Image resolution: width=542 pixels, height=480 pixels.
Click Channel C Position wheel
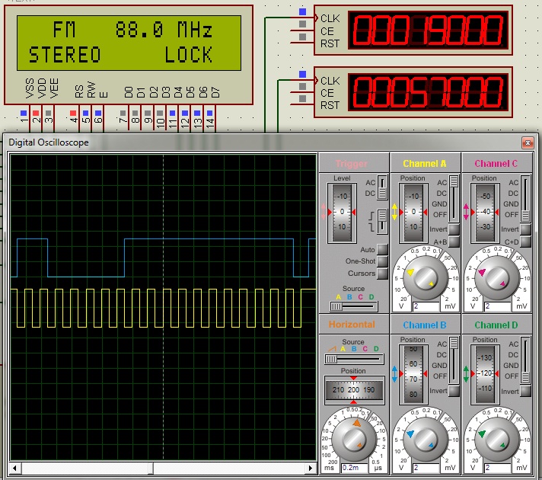(x=486, y=212)
